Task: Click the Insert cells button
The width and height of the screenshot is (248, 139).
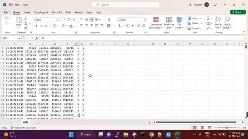Action: tap(193, 18)
